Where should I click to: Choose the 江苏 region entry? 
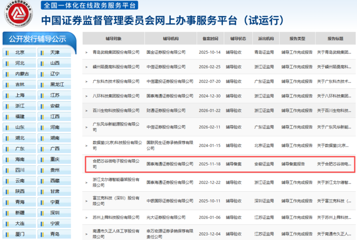pyautogui.click(x=55, y=95)
